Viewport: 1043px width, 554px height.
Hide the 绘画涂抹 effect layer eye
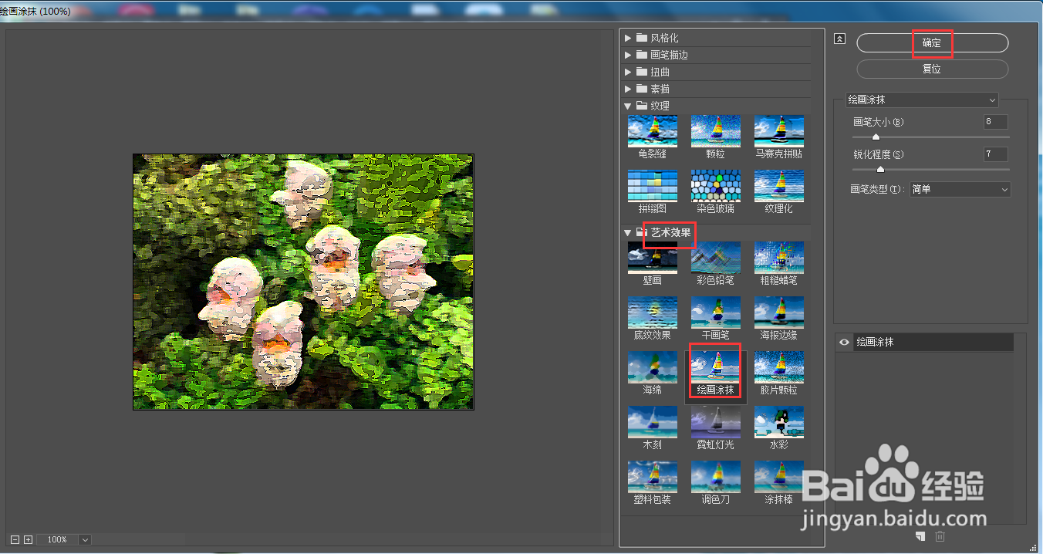(844, 342)
